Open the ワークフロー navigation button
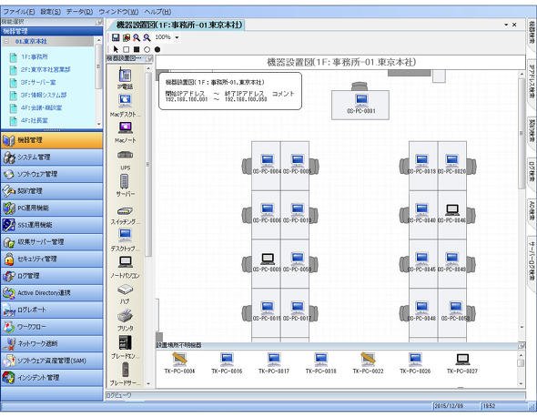This screenshot has height=417, width=537. tap(52, 327)
